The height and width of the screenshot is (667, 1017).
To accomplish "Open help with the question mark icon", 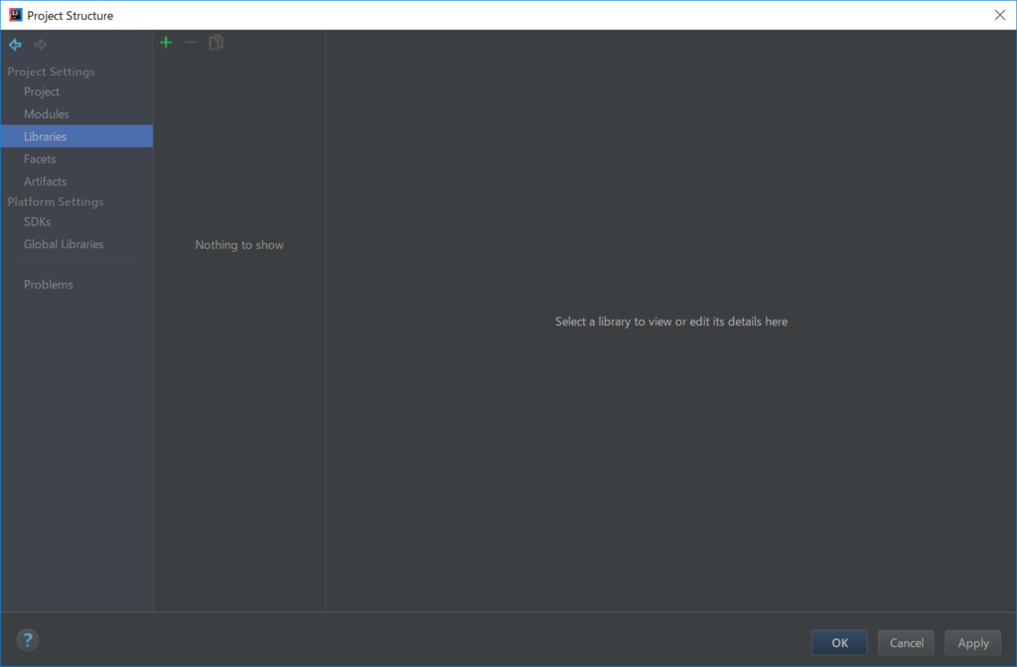I will pyautogui.click(x=27, y=640).
